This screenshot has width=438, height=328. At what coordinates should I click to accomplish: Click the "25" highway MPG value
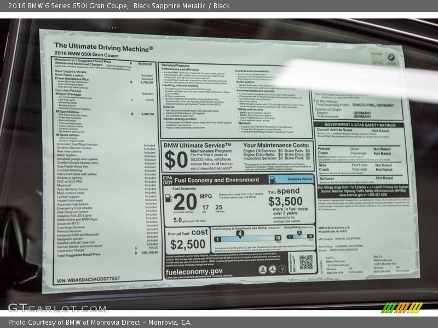click(x=218, y=207)
